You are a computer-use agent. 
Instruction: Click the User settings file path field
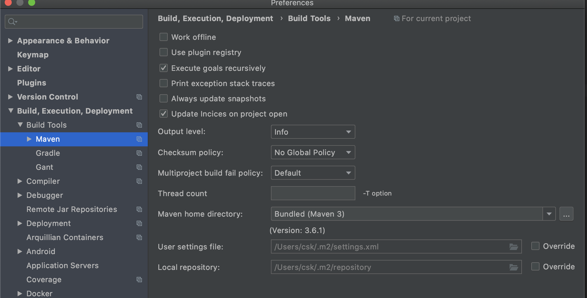click(x=396, y=246)
